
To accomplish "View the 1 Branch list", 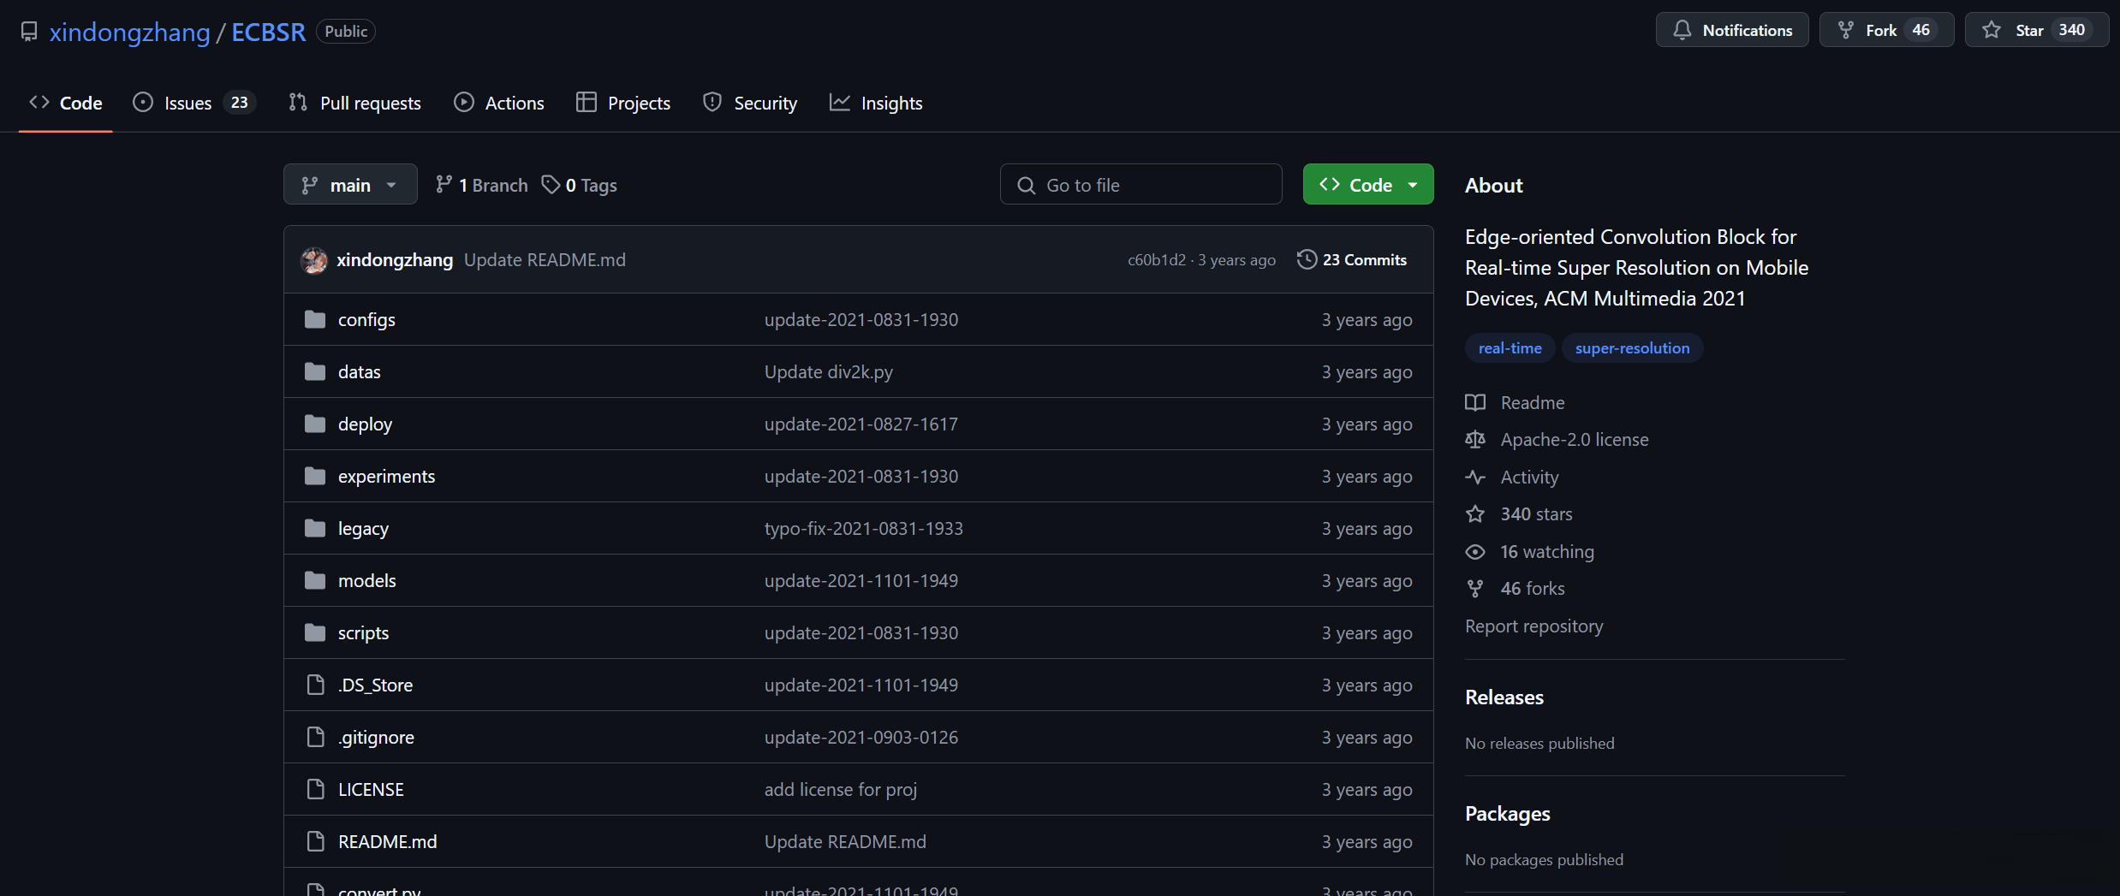I will click(482, 185).
